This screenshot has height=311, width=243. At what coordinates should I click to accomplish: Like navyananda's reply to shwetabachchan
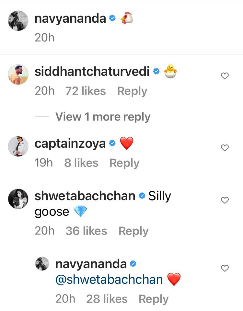pos(225,268)
